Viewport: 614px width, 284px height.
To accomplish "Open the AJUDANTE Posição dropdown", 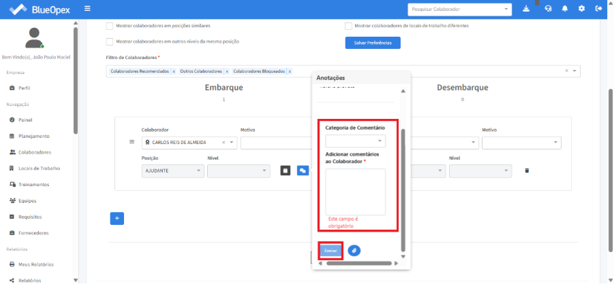I will (x=172, y=171).
